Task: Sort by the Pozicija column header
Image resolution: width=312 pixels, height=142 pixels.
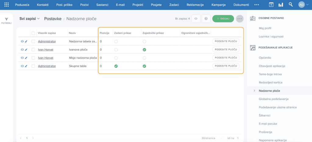Action: click(x=105, y=33)
